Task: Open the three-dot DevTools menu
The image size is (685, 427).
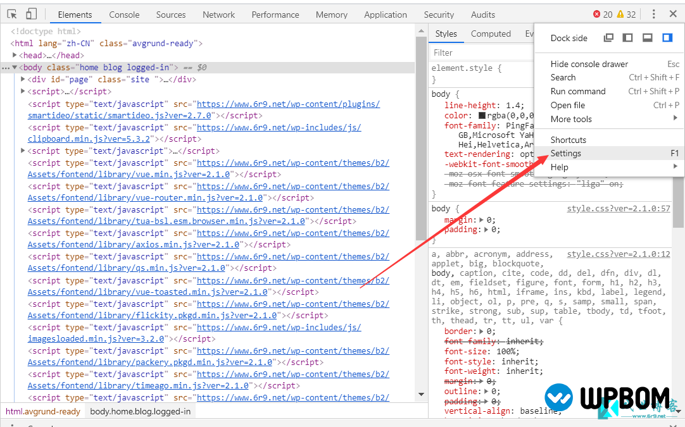Action: coord(653,14)
